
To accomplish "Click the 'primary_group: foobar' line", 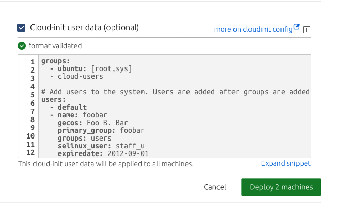I will click(x=101, y=130).
